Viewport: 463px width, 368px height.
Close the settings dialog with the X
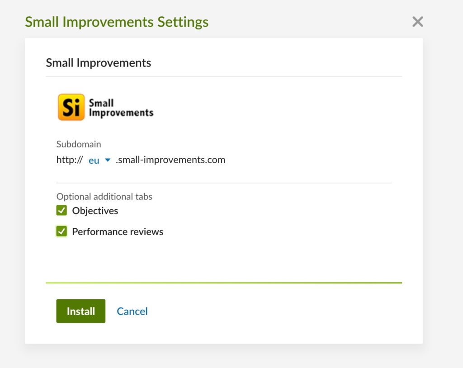point(417,22)
